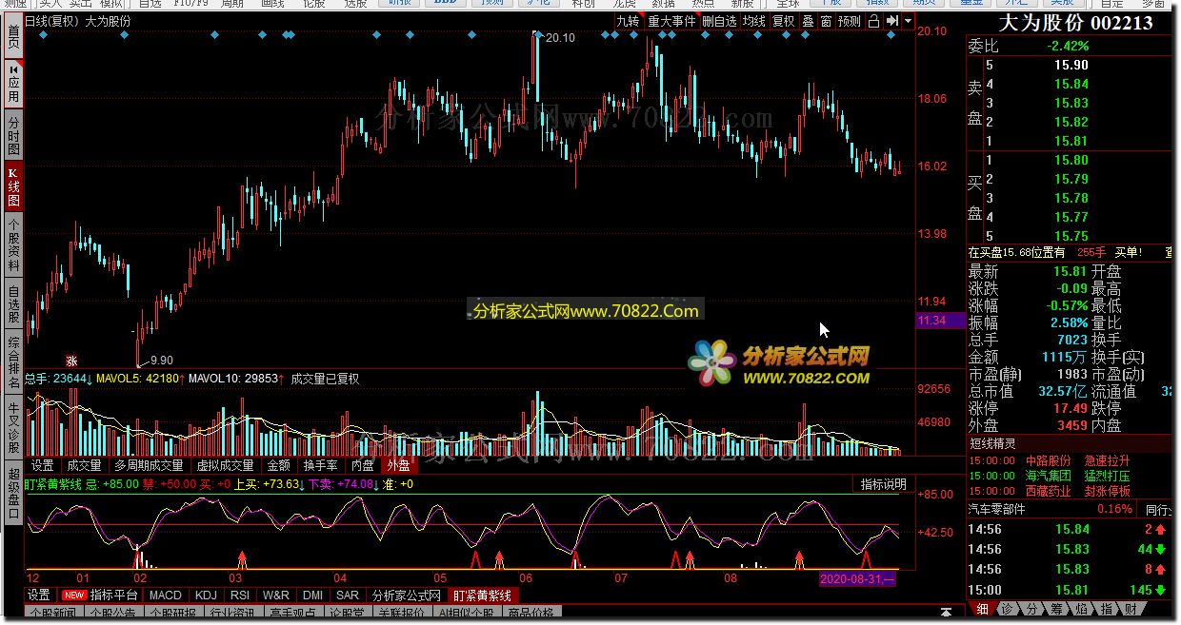This screenshot has height=625, width=1181.
Task: Select the 成交量 volume tab
Action: pos(84,466)
